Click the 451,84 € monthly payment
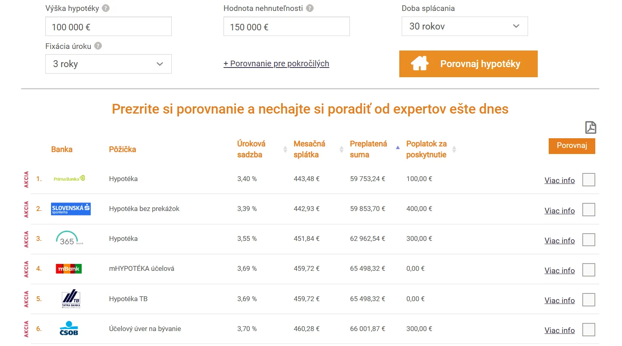Screen dimensions: 622x346 coord(307,238)
